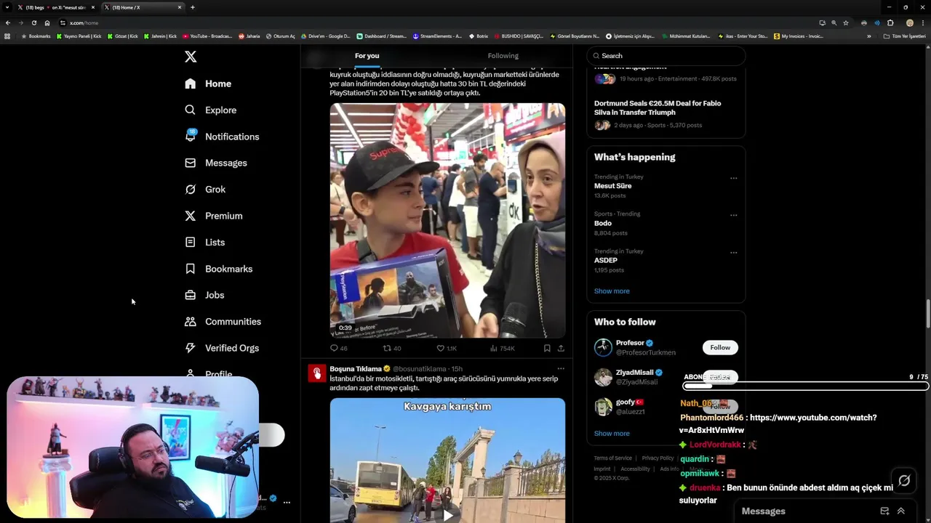Expand the Messages drawer
The image size is (931, 523).
point(900,511)
